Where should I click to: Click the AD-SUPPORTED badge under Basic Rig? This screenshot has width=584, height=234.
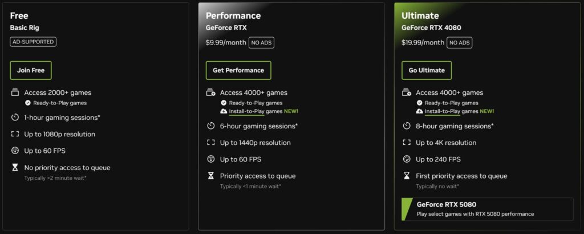(33, 42)
